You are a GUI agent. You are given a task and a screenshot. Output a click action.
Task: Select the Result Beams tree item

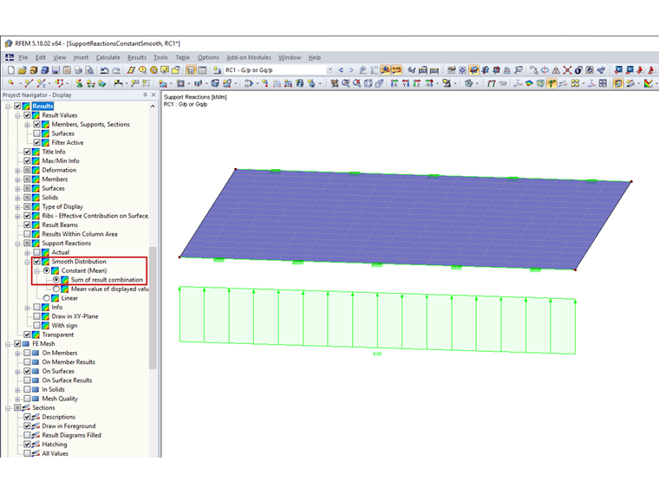[60, 225]
